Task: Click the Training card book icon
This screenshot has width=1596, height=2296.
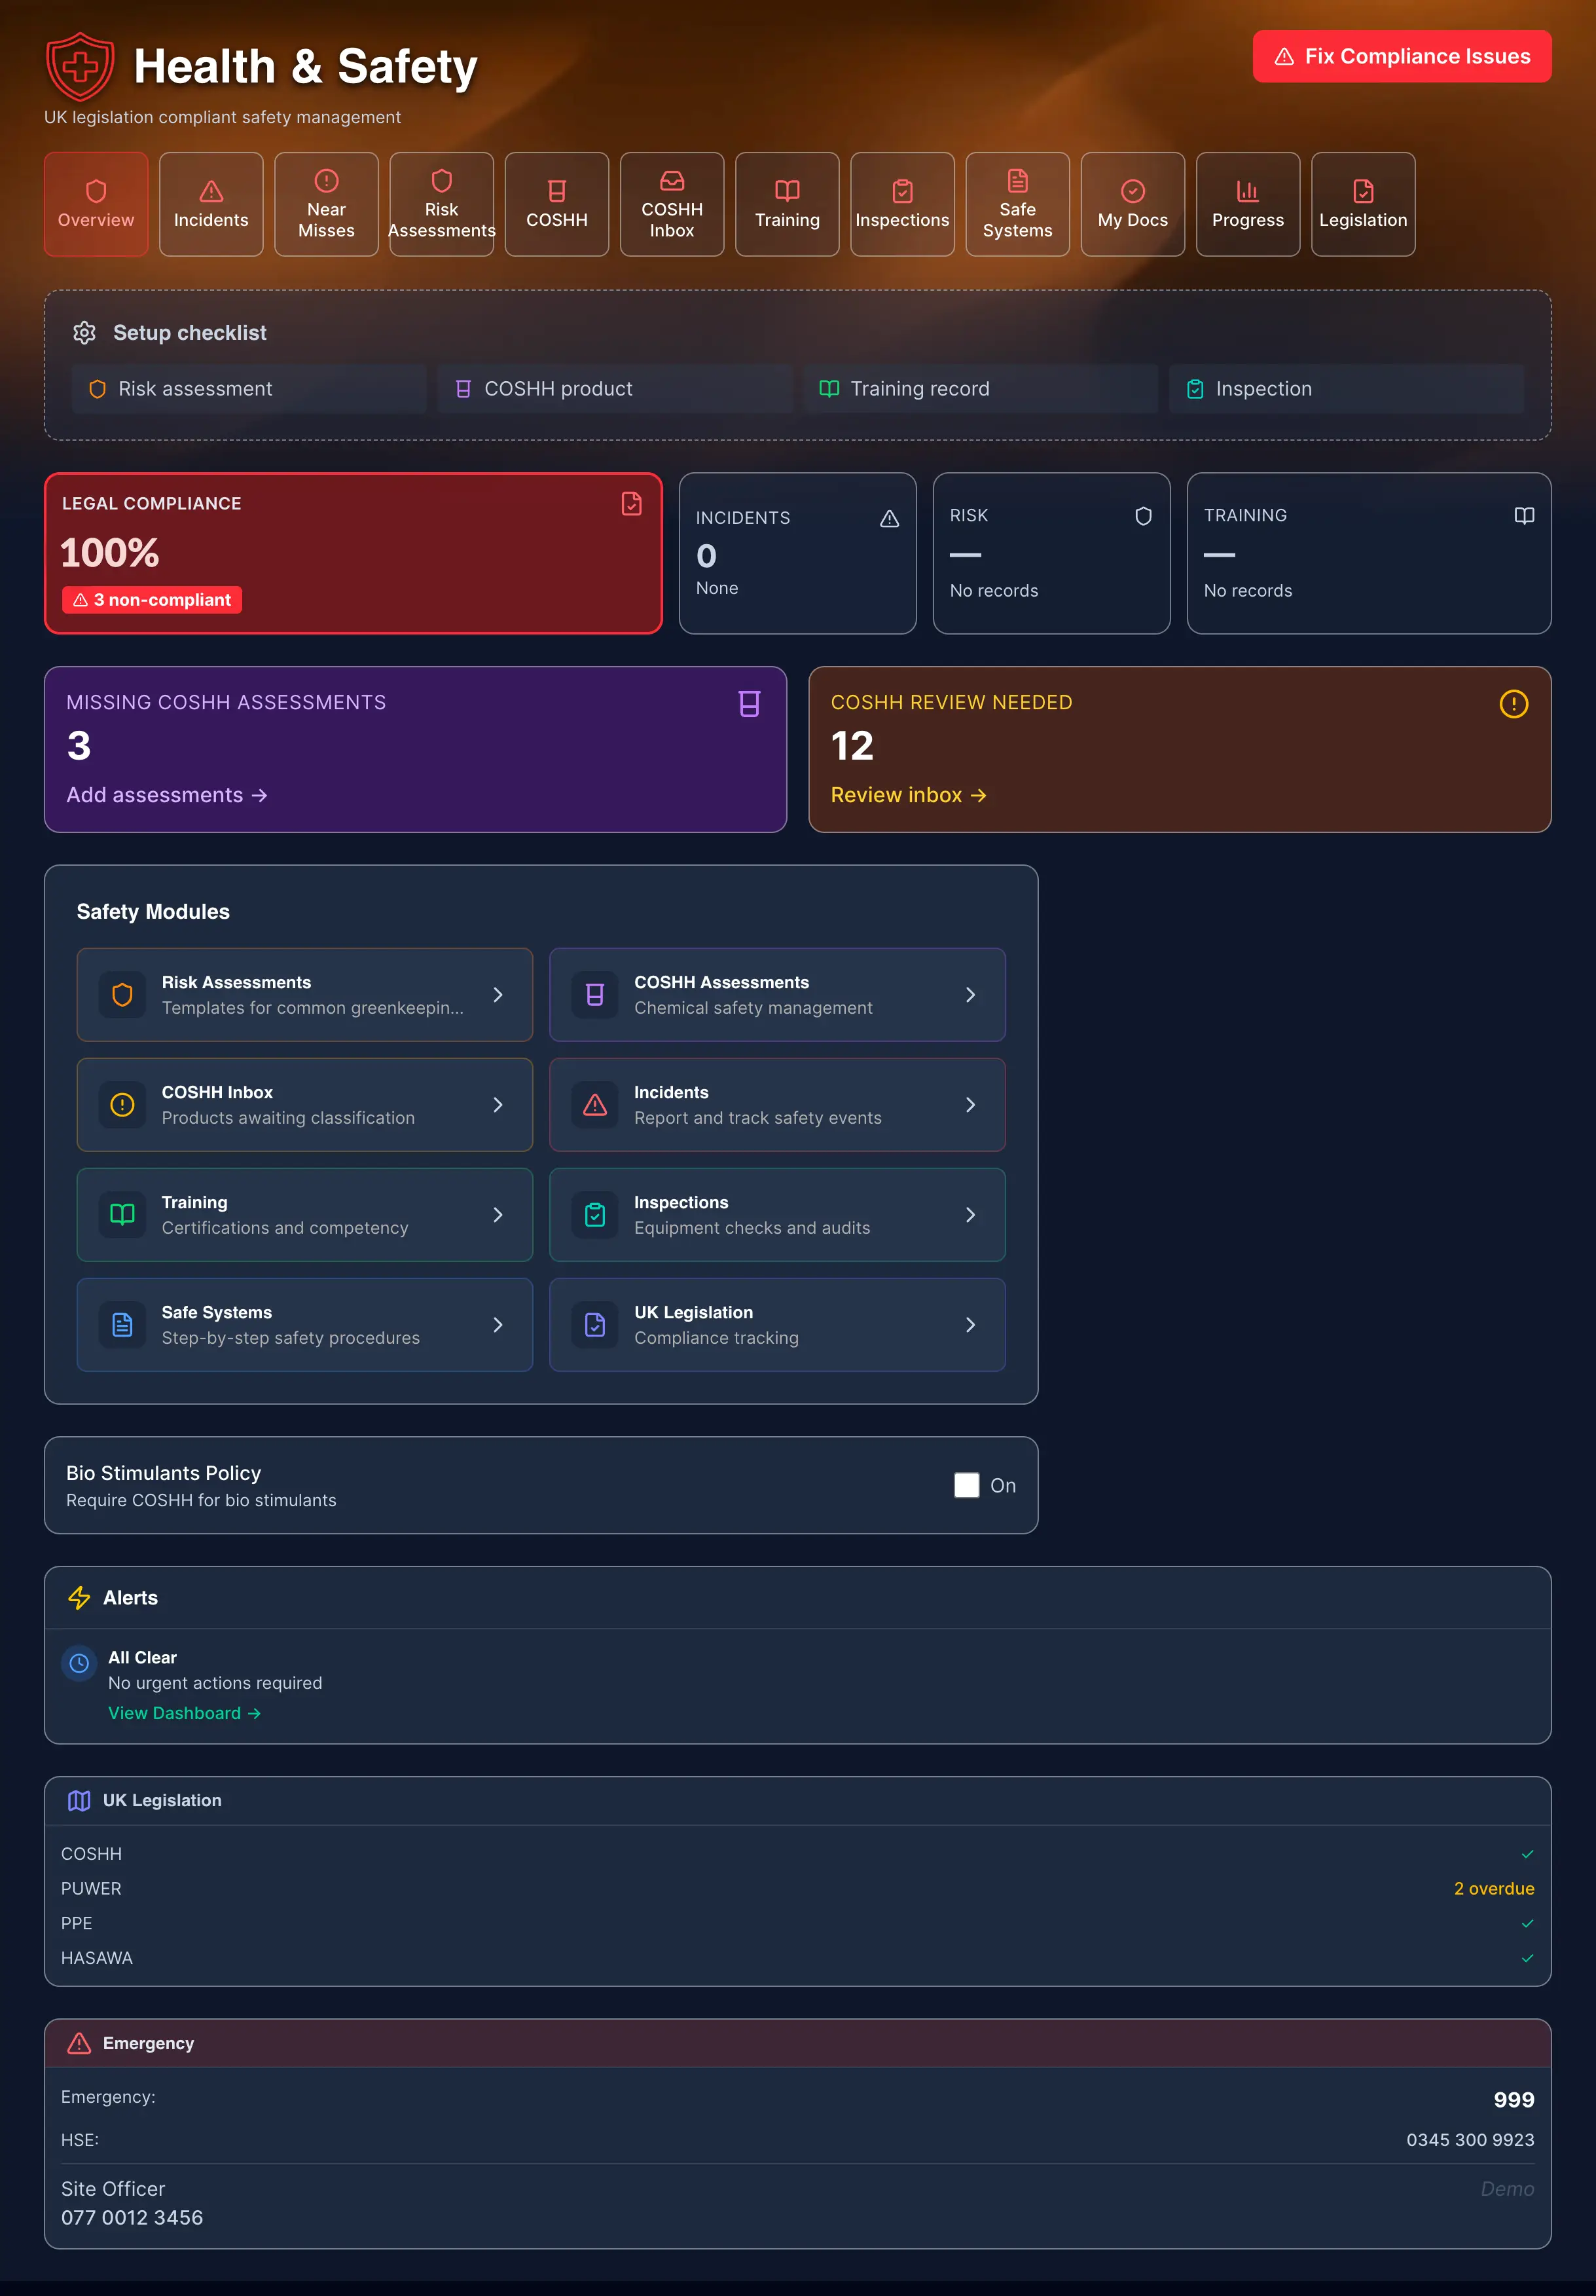Action: [1524, 516]
